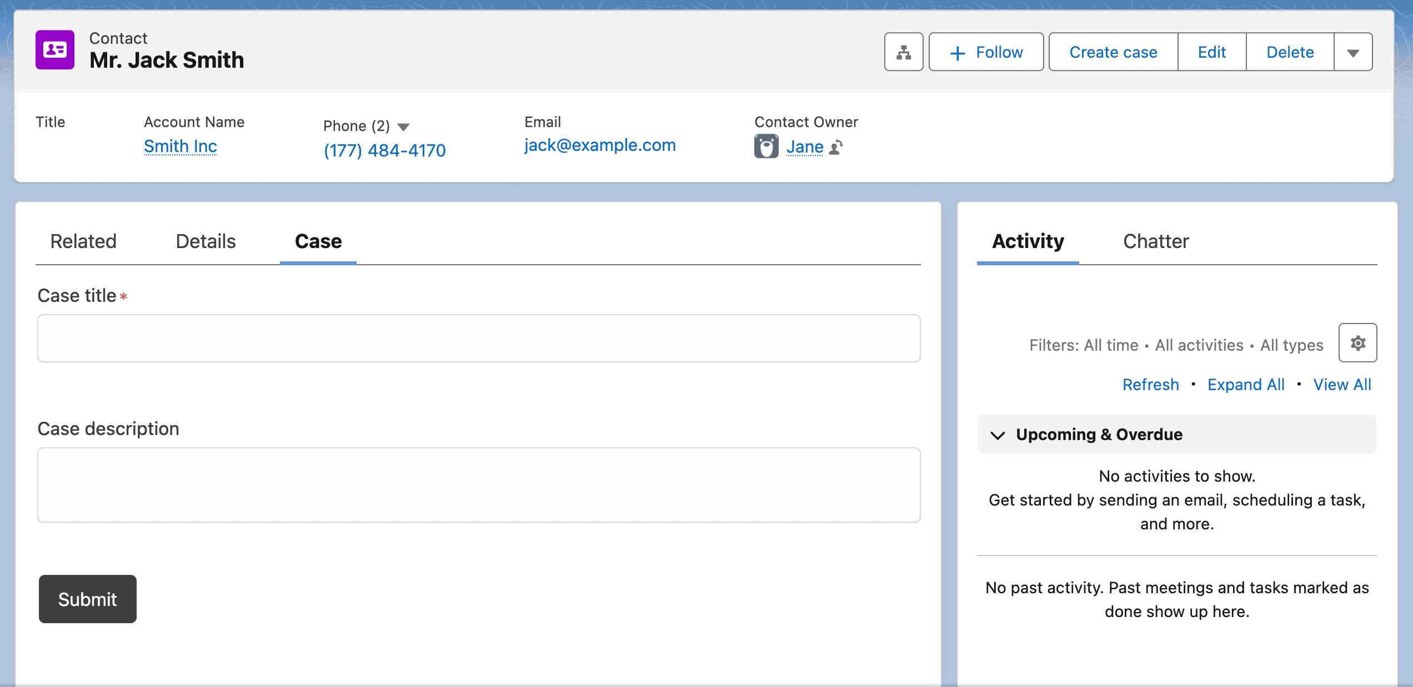1413x687 pixels.
Task: Click the Submit button
Action: (87, 599)
